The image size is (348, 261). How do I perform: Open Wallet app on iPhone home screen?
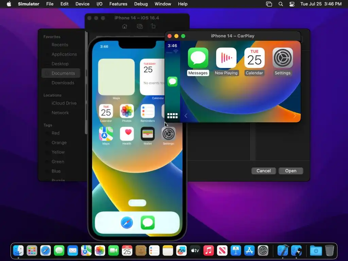point(147,134)
